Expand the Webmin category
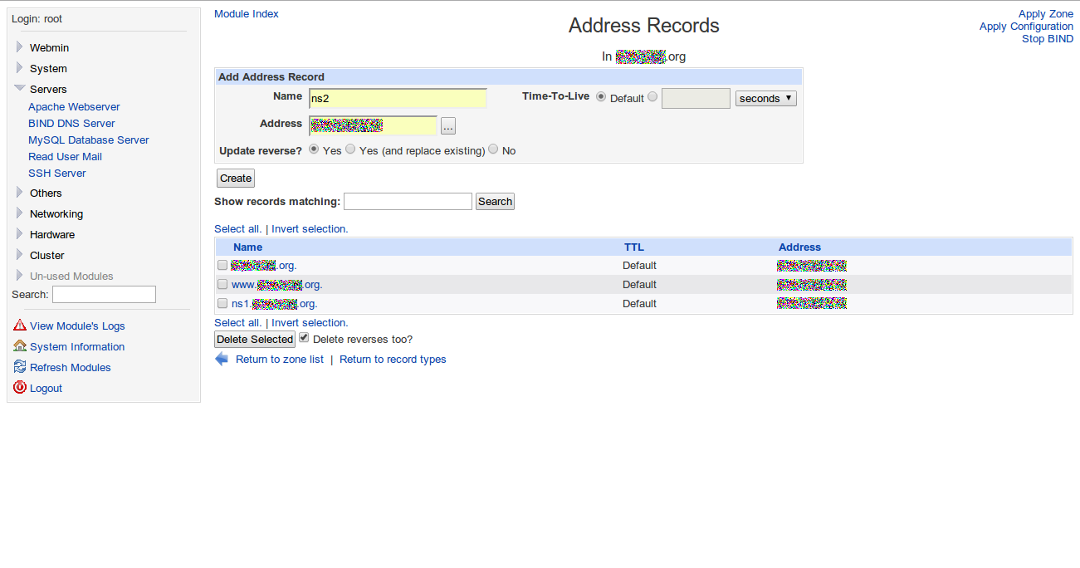The image size is (1080, 568). pyautogui.click(x=49, y=47)
